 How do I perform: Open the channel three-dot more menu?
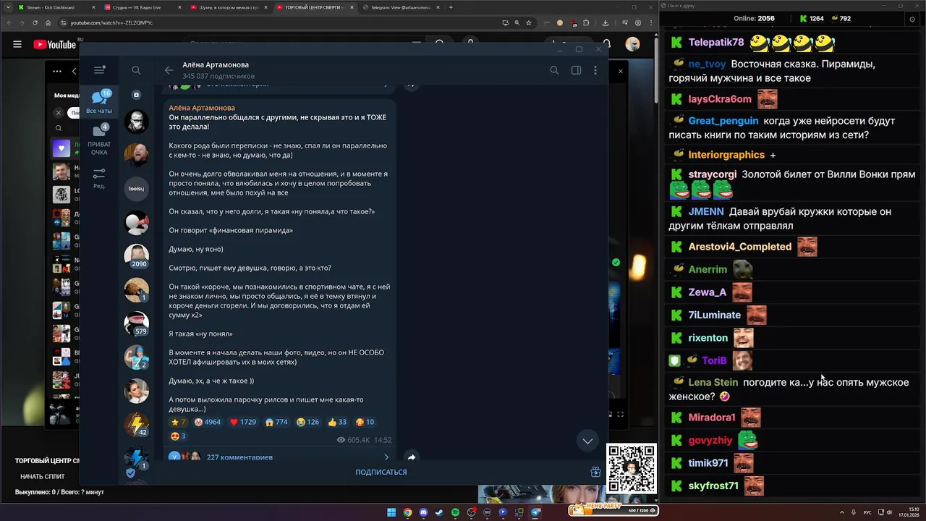[x=595, y=70]
